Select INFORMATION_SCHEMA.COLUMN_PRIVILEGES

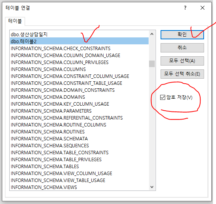tap(79, 62)
